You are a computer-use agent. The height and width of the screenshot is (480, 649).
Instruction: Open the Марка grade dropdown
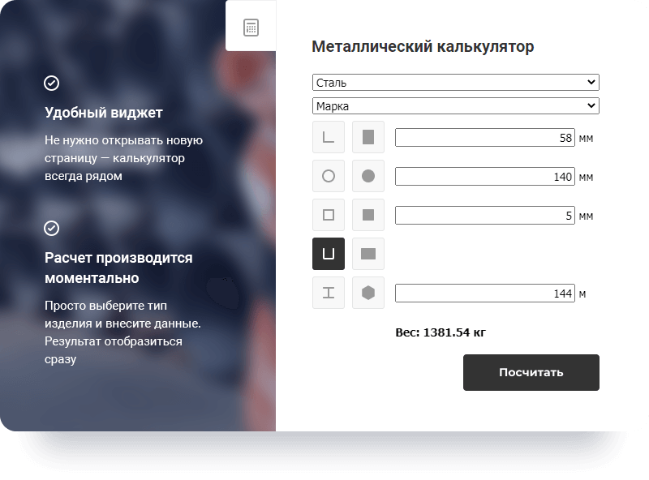(456, 105)
